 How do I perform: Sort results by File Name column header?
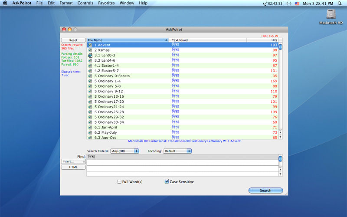[x=128, y=40]
